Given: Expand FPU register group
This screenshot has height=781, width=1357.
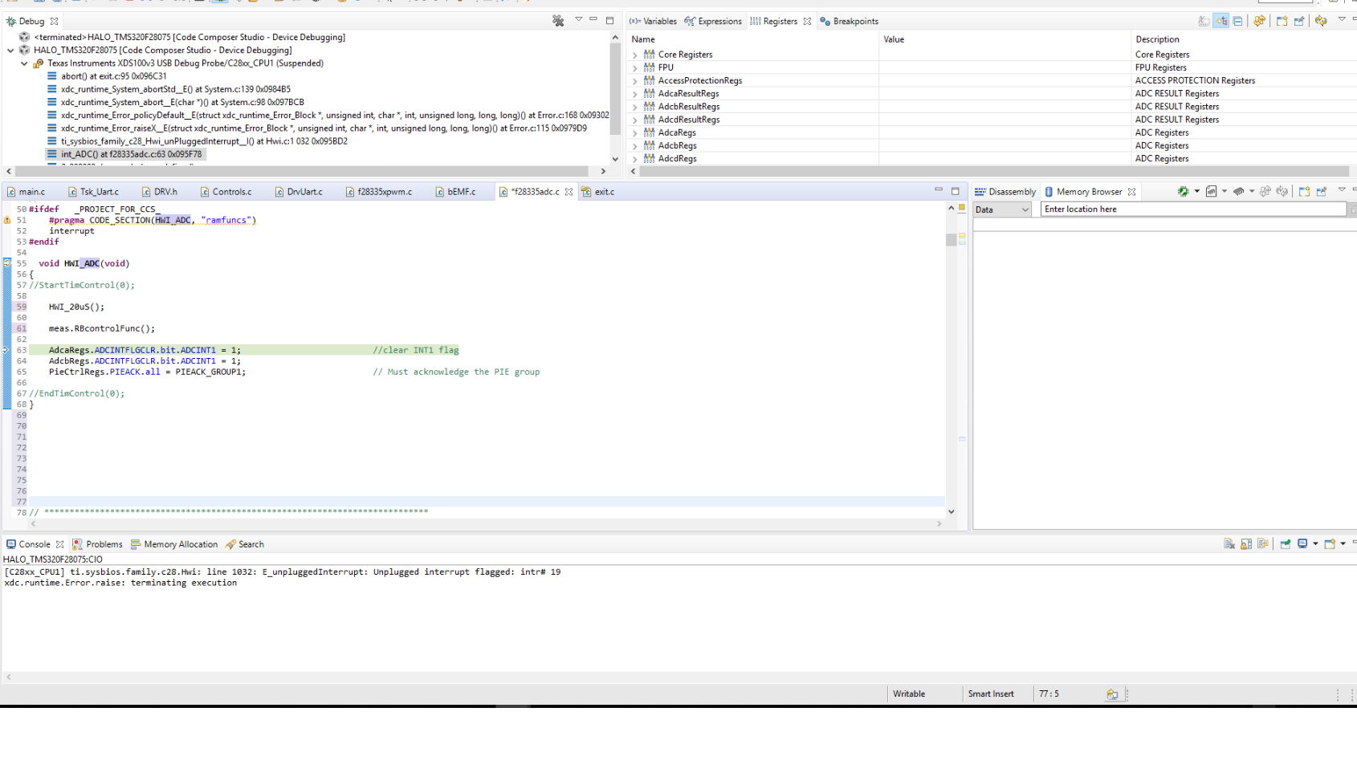Looking at the screenshot, I should click(635, 68).
